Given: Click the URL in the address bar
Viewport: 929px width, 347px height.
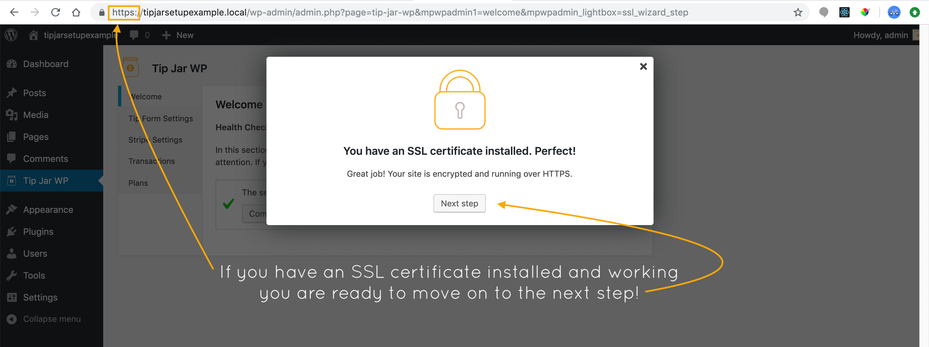Looking at the screenshot, I should coord(400,12).
